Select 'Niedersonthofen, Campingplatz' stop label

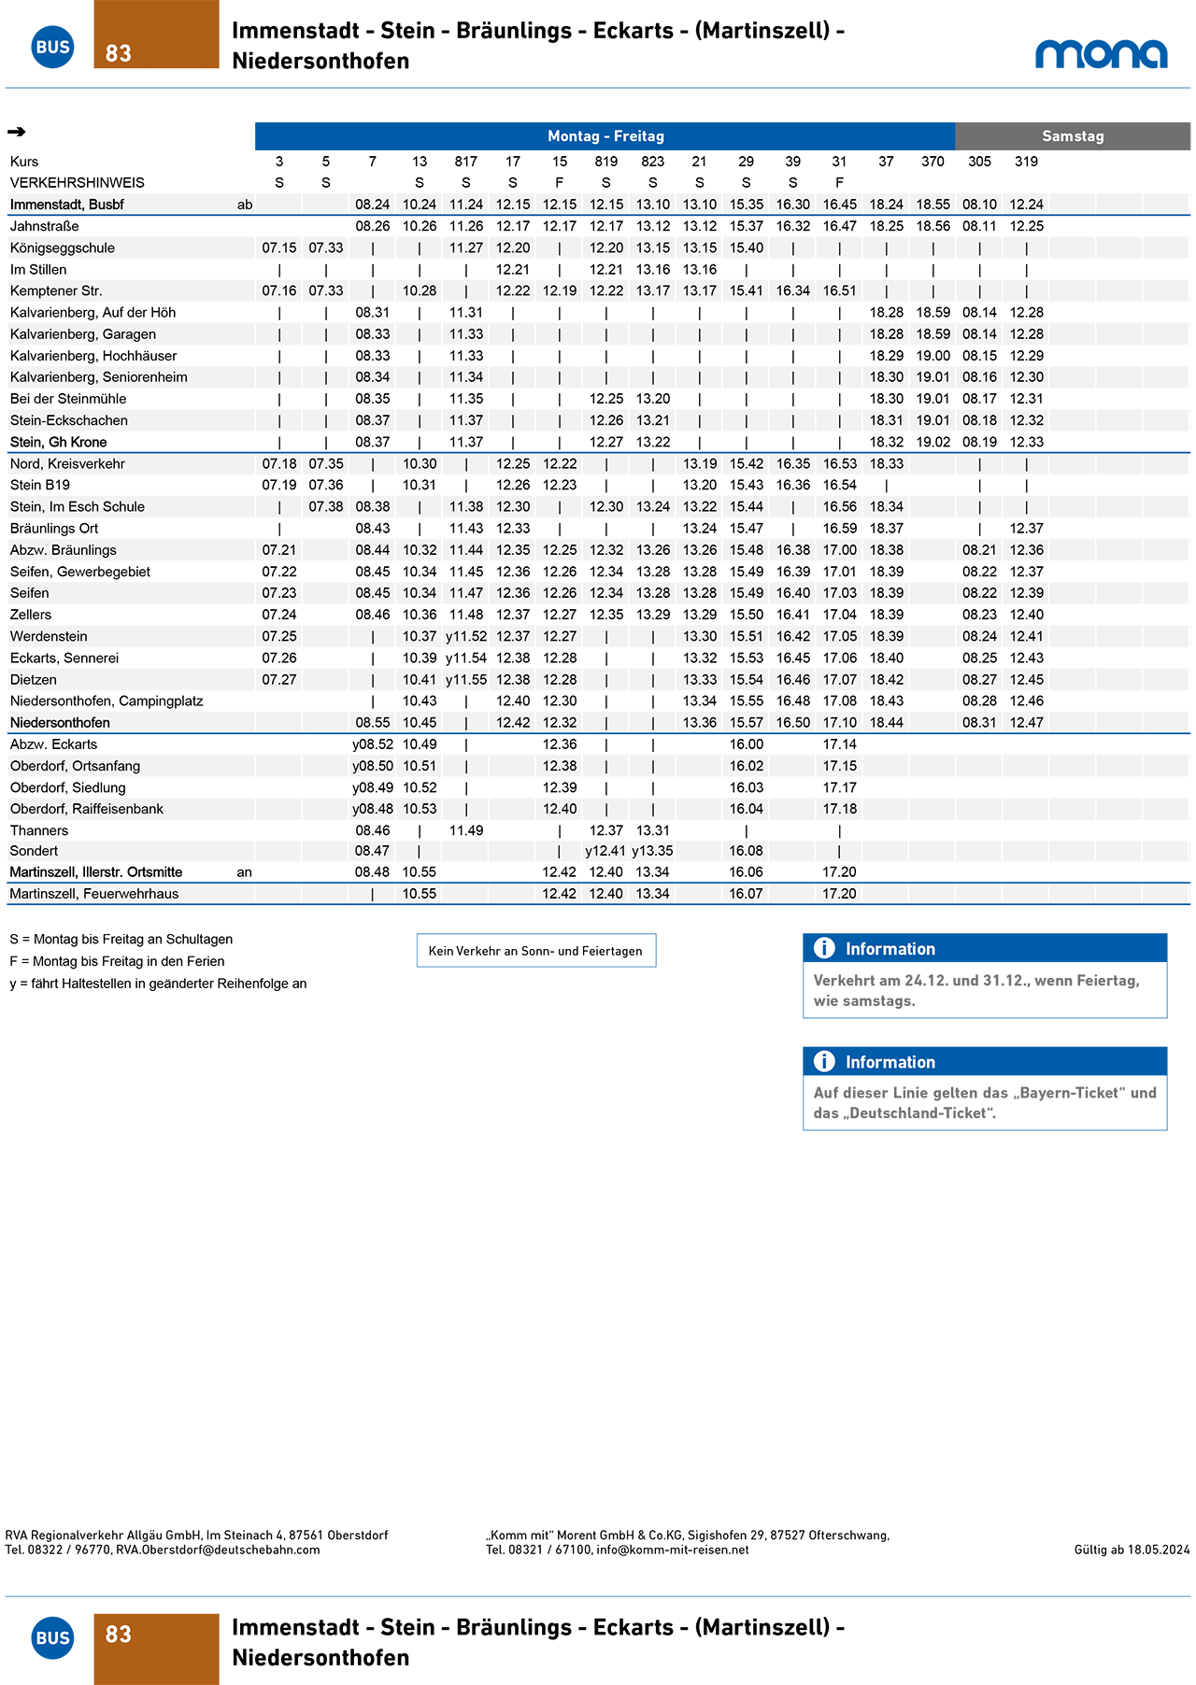click(x=107, y=701)
